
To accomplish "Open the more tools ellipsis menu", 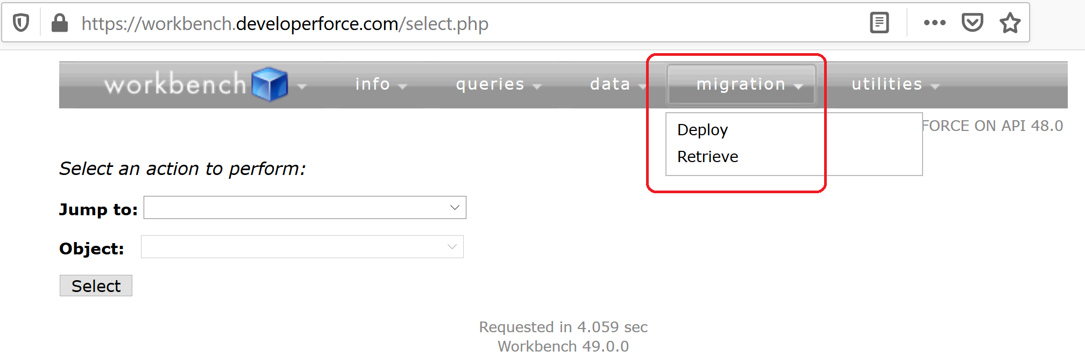I will click(x=934, y=23).
